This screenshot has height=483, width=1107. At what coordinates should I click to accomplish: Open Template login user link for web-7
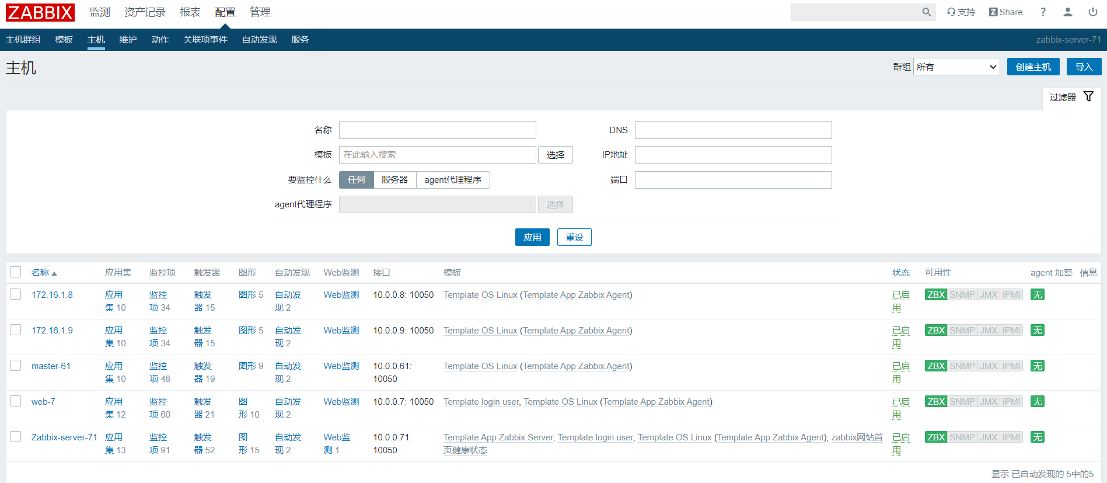[481, 402]
